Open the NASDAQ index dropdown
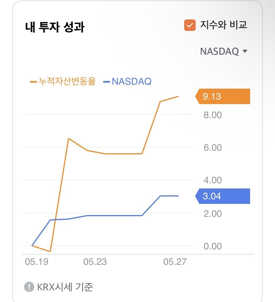 224,51
